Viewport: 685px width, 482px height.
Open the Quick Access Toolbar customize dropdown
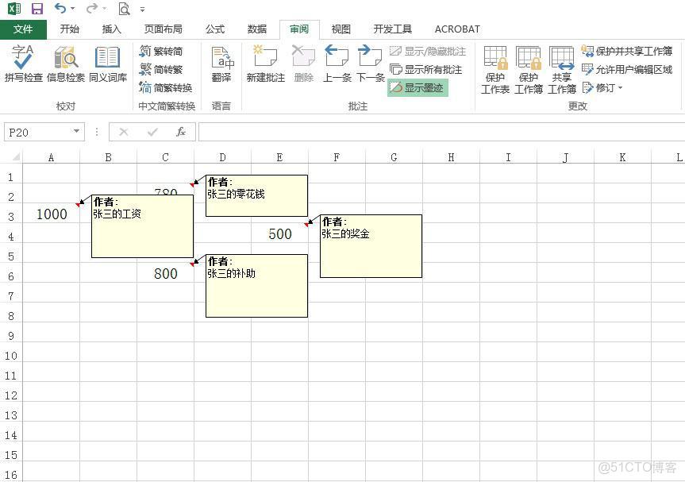coord(144,9)
